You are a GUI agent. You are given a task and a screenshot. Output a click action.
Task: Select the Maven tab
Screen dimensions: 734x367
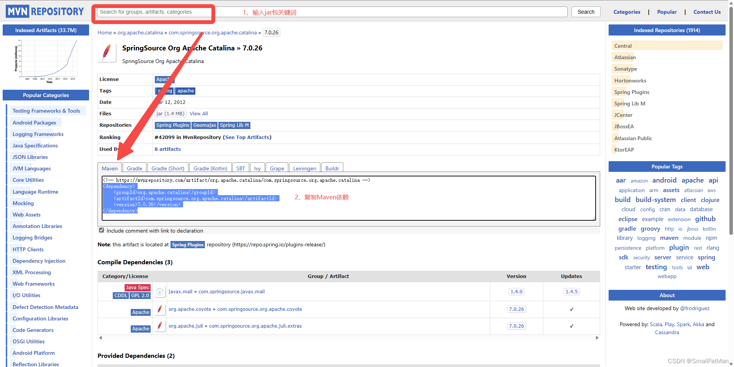(x=110, y=168)
